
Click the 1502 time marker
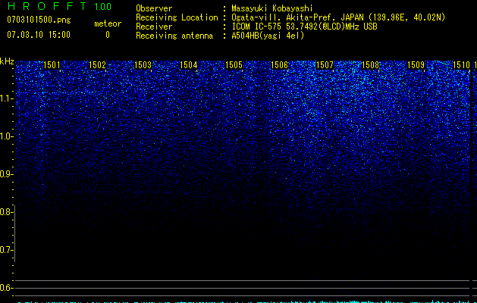[x=97, y=65]
